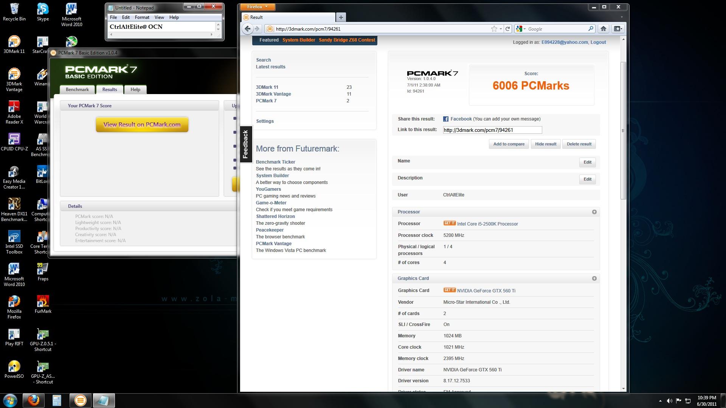The height and width of the screenshot is (408, 726).
Task: Click the volume icon in system tray
Action: point(669,401)
